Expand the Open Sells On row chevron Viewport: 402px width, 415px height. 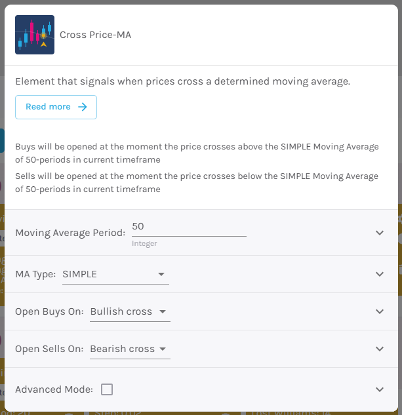380,349
